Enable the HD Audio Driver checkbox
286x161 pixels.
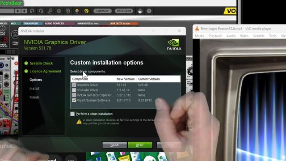[x=74, y=90]
